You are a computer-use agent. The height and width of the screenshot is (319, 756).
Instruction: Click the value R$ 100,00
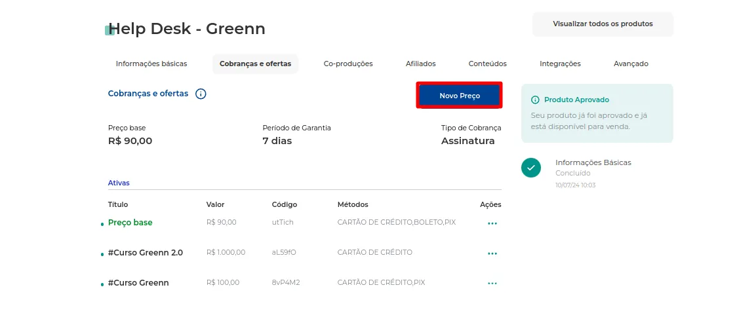coord(223,282)
